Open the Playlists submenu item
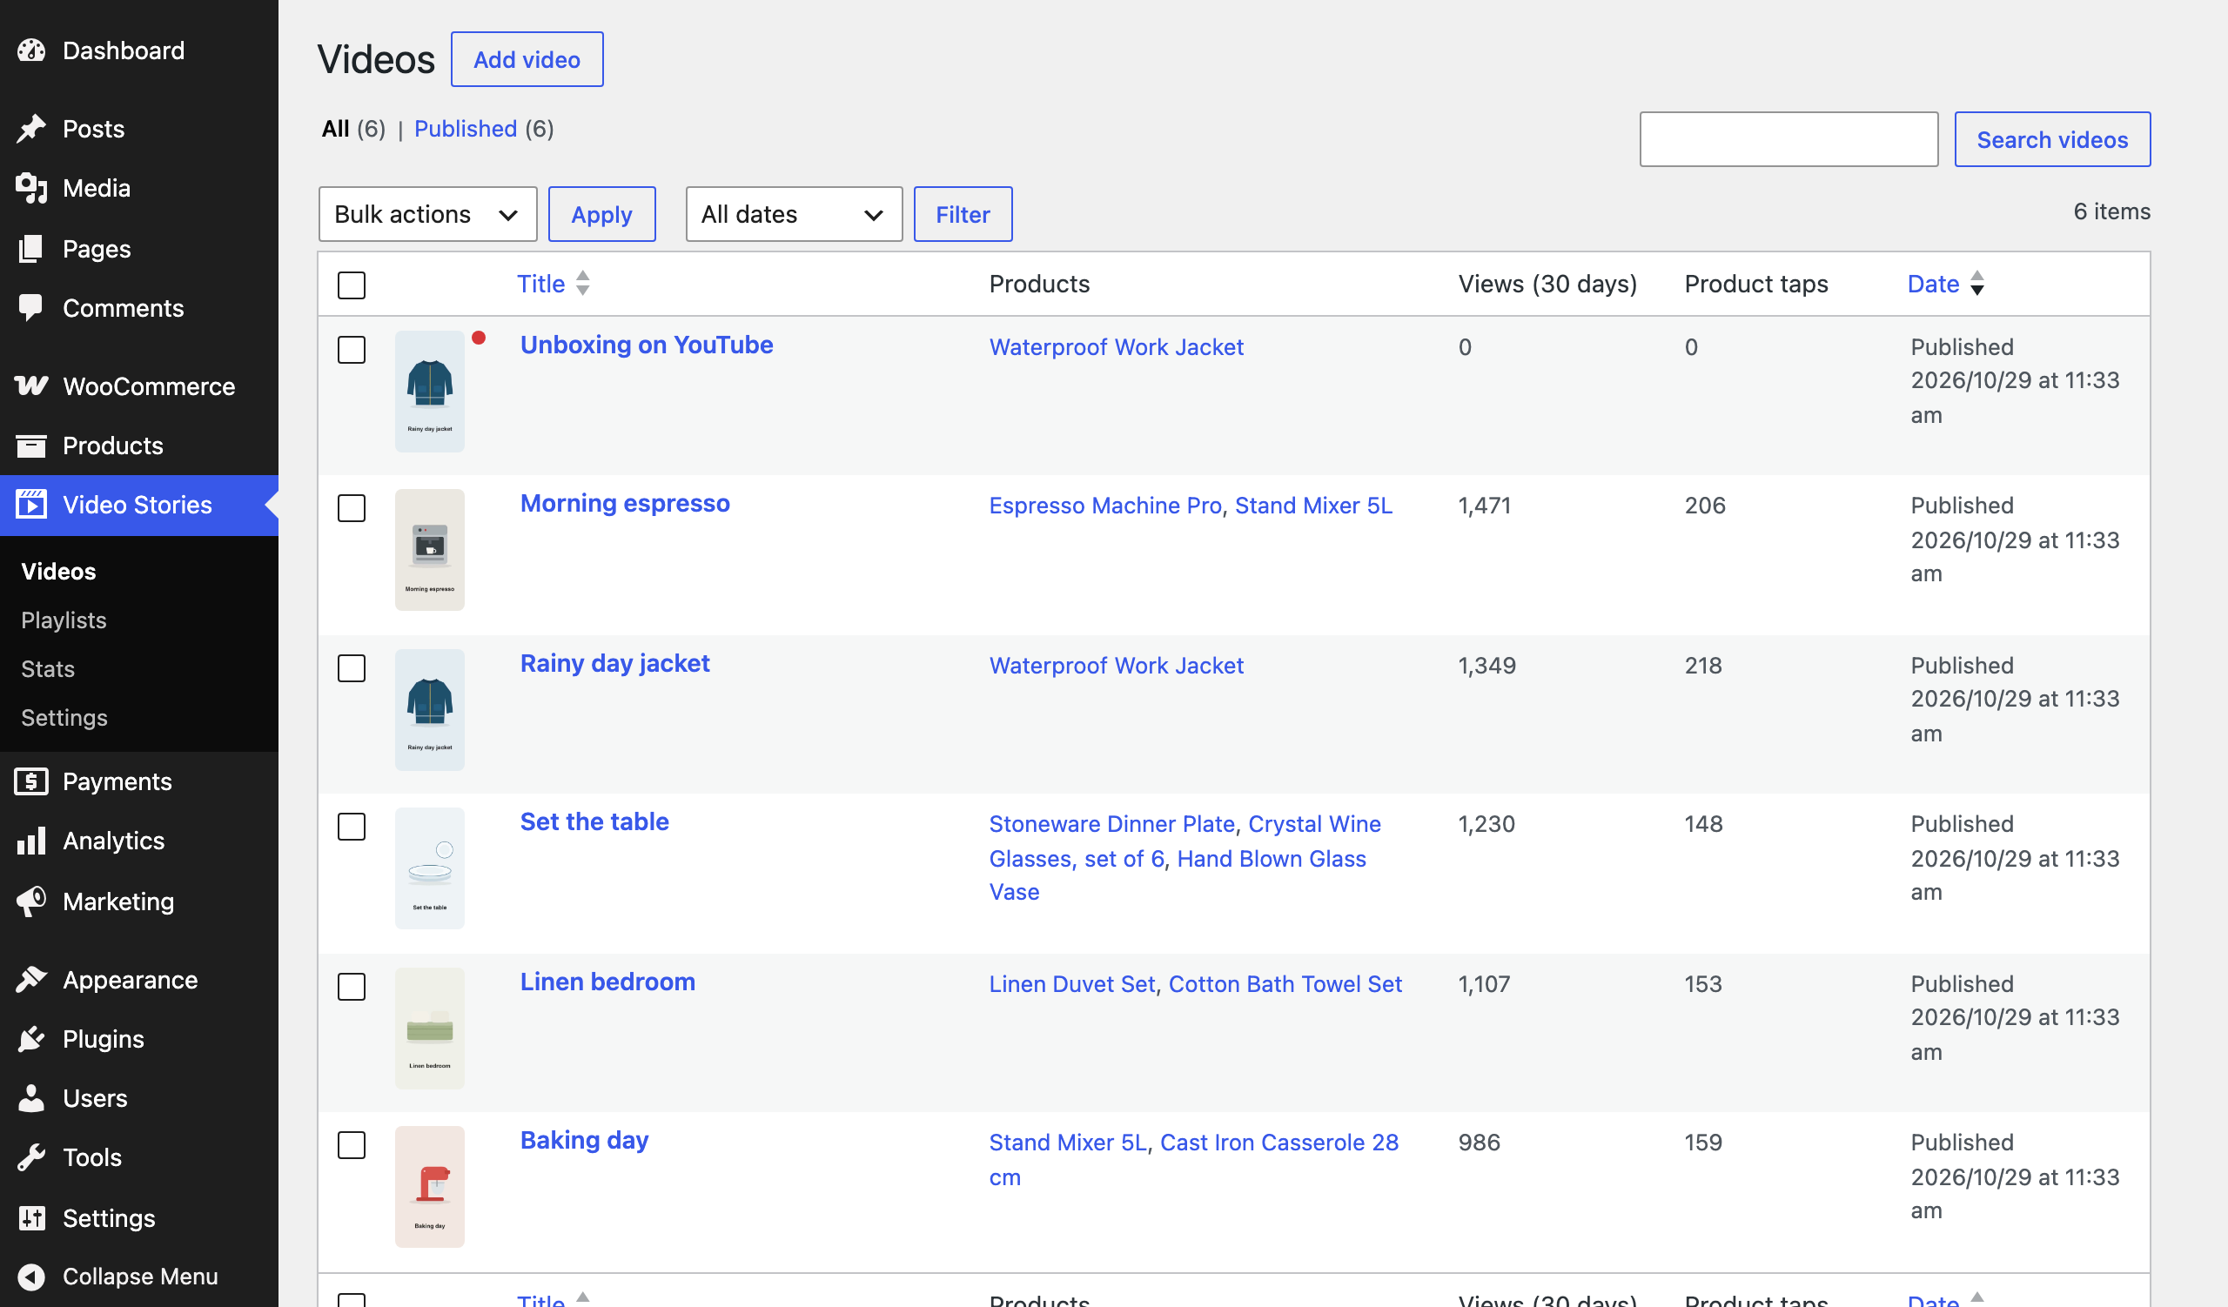The width and height of the screenshot is (2228, 1307). (64, 620)
